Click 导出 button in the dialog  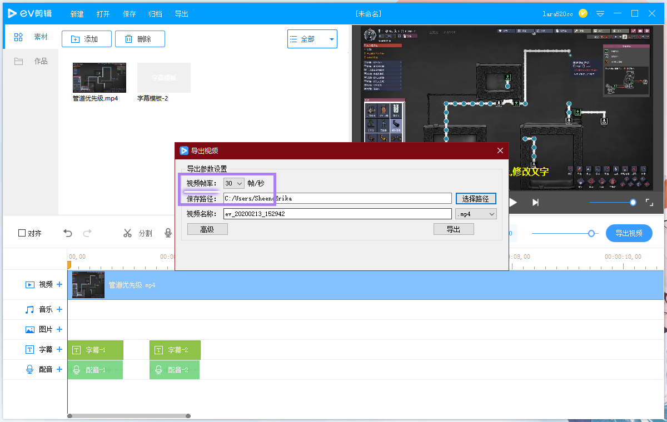click(454, 229)
